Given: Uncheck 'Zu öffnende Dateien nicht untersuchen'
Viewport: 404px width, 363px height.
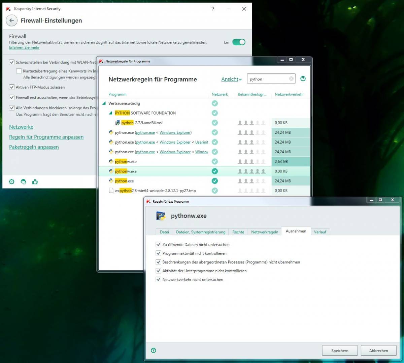Looking at the screenshot, I should pyautogui.click(x=159, y=244).
